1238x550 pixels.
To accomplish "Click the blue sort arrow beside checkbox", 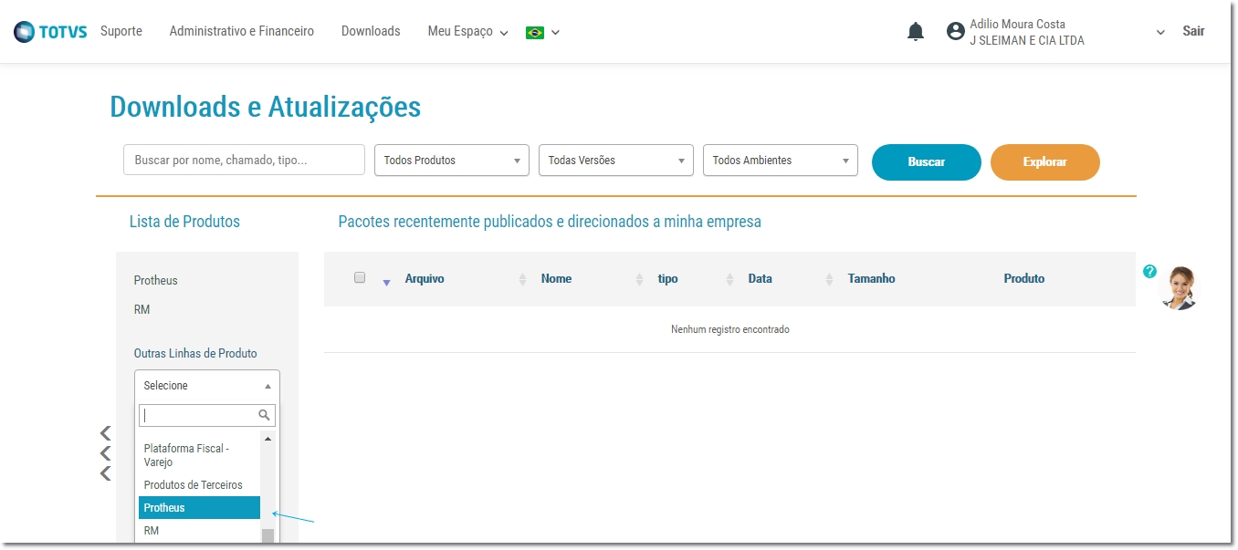I will [386, 283].
